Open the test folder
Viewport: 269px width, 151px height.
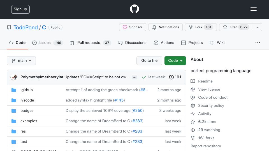24,141
